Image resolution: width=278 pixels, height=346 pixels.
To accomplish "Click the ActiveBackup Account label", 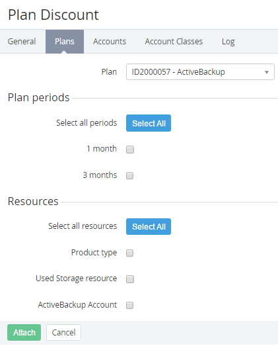I will (77, 305).
